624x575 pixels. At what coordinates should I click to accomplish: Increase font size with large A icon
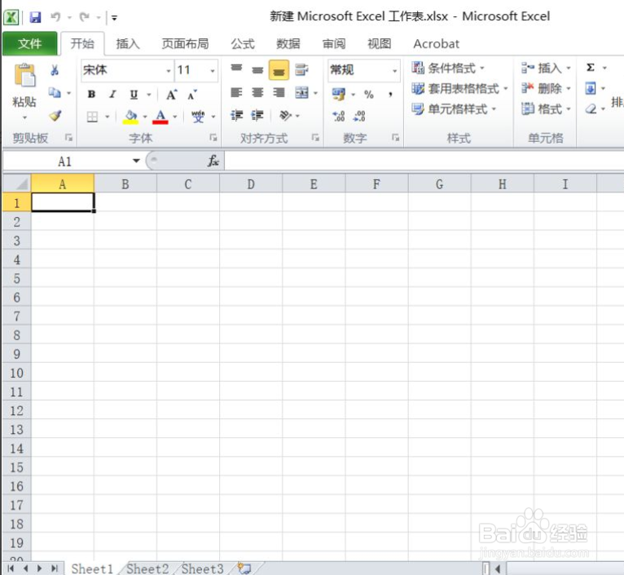tap(172, 95)
